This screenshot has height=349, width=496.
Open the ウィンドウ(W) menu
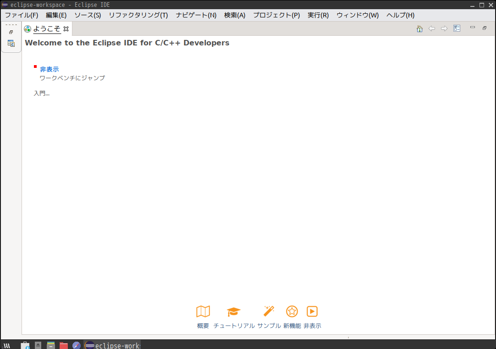coord(358,15)
